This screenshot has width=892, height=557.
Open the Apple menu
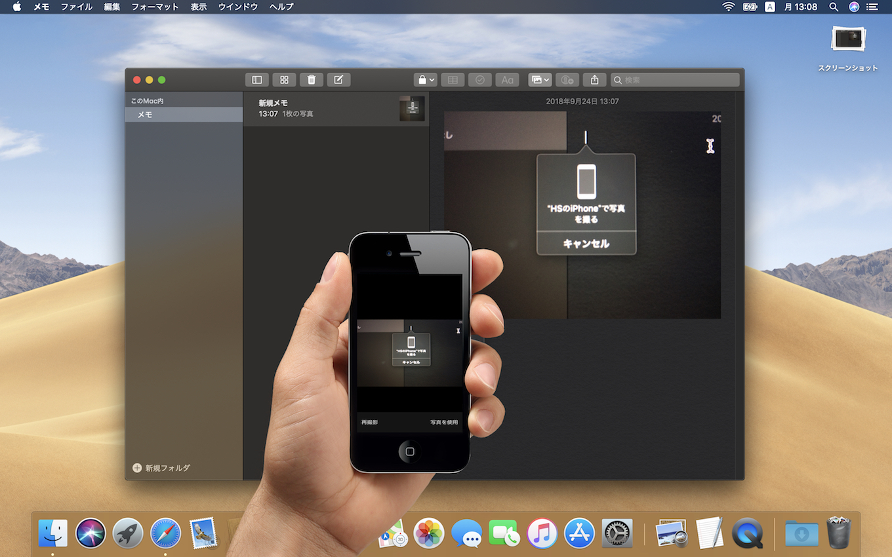click(x=17, y=7)
